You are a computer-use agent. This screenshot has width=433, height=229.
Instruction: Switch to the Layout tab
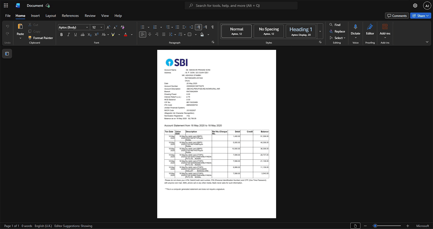[x=51, y=16]
